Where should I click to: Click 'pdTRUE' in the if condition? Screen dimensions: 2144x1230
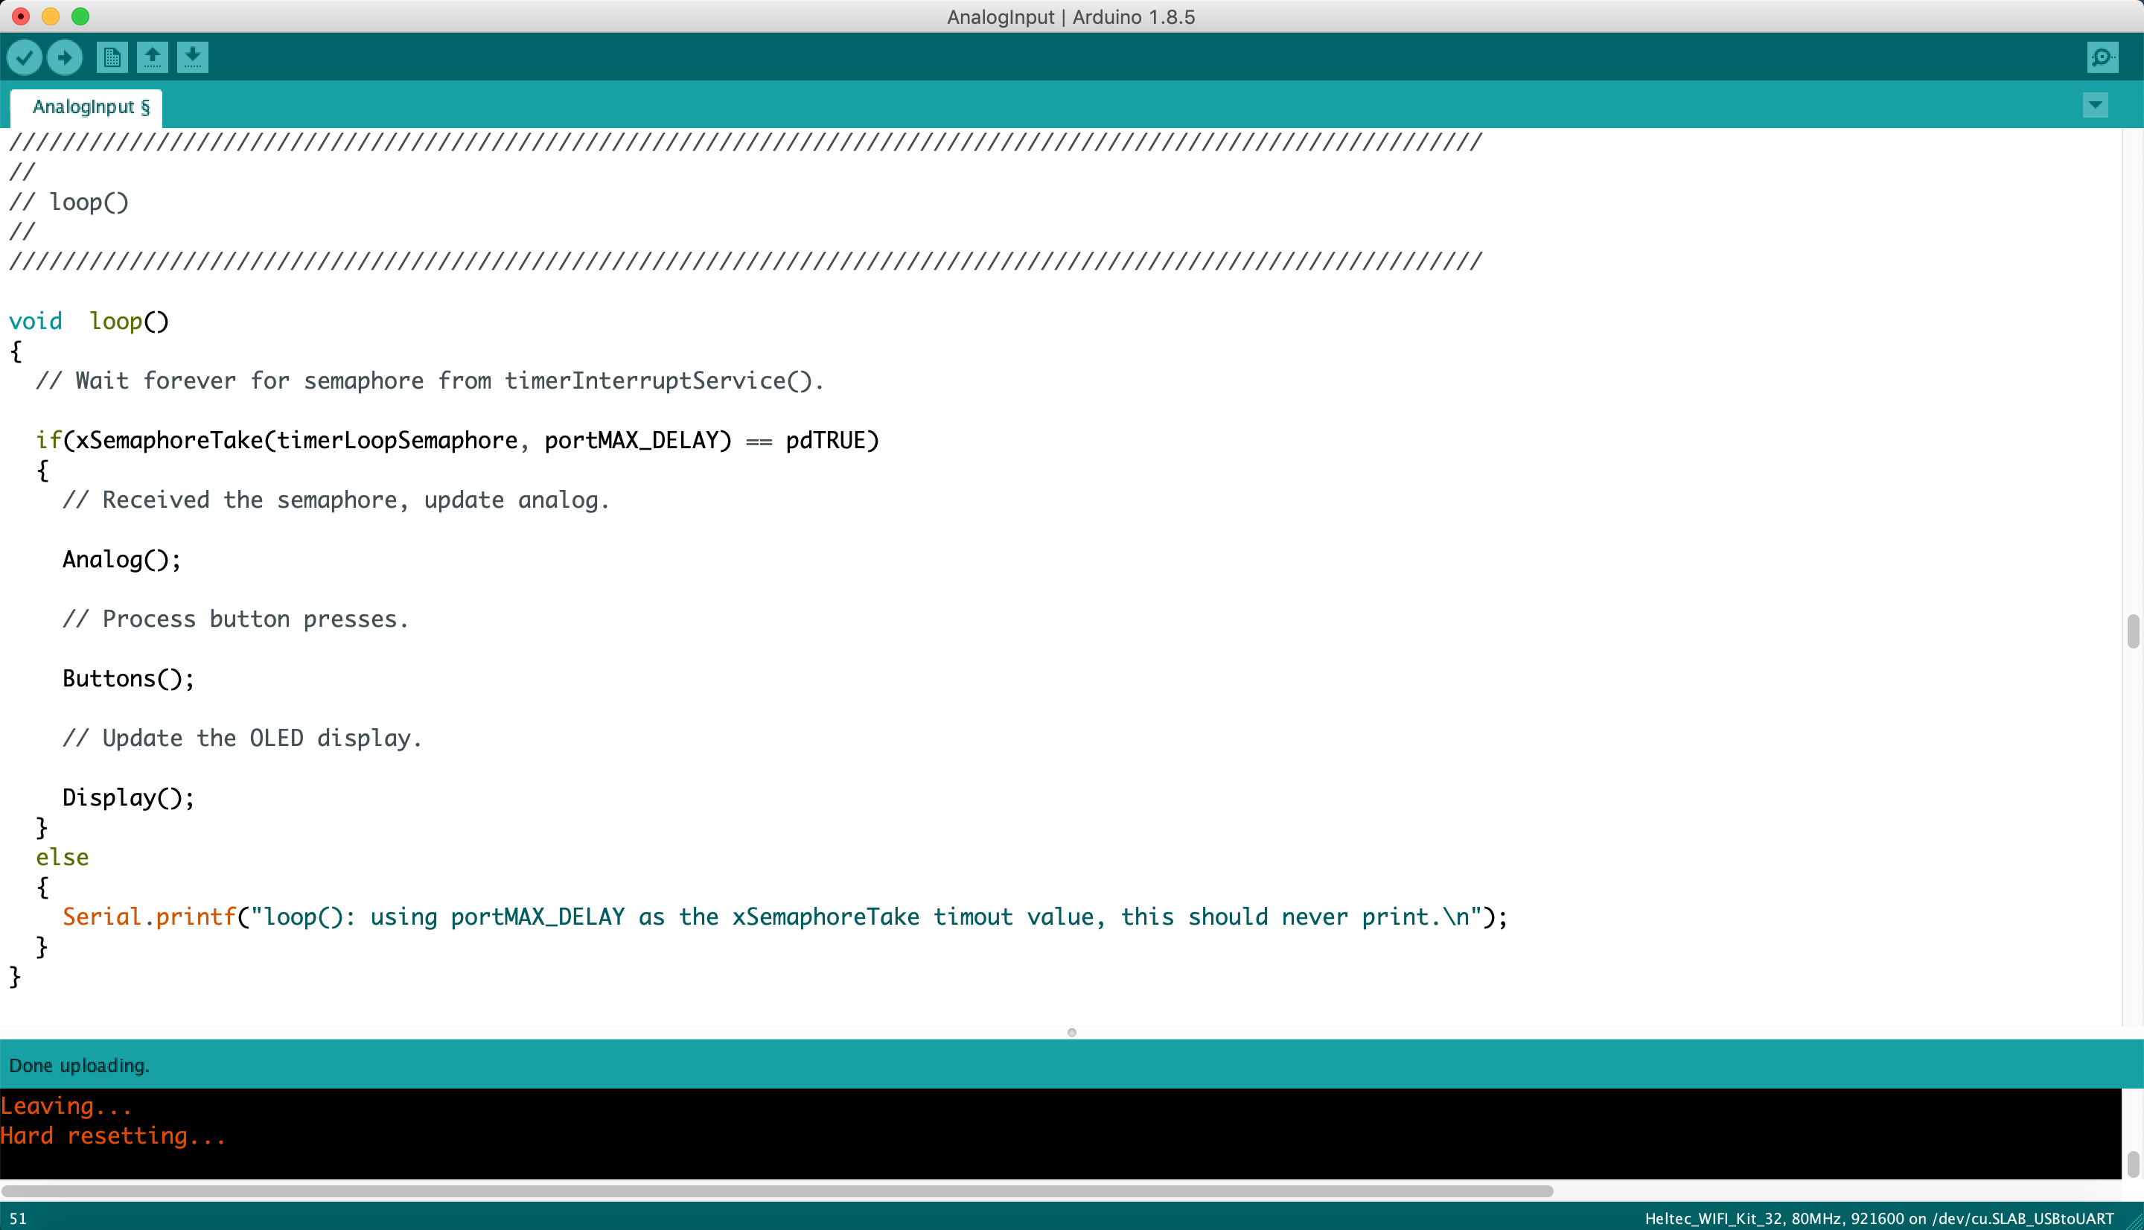pyautogui.click(x=826, y=440)
